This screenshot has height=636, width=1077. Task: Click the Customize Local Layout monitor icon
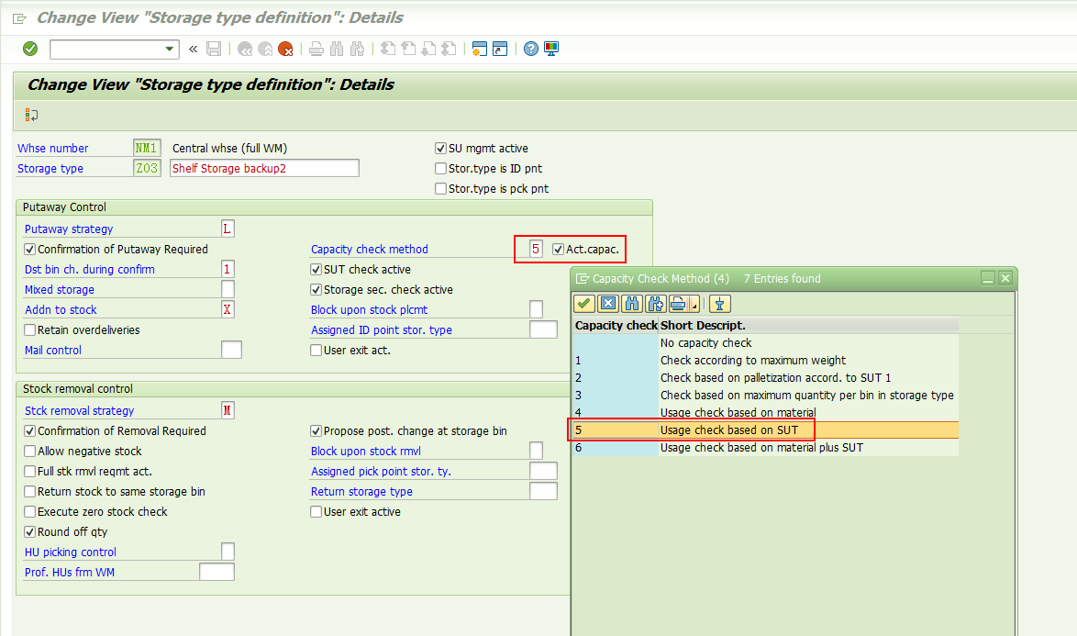(550, 49)
